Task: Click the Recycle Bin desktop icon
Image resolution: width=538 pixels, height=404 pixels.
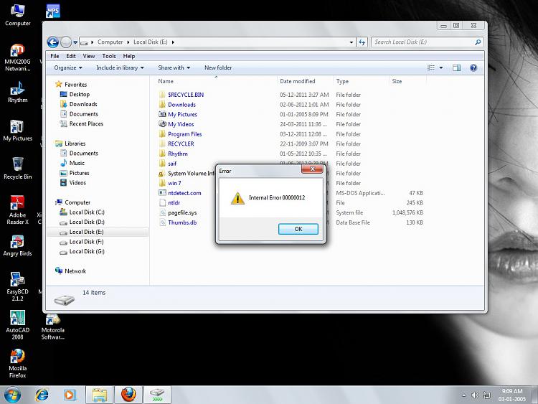Action: click(x=17, y=169)
